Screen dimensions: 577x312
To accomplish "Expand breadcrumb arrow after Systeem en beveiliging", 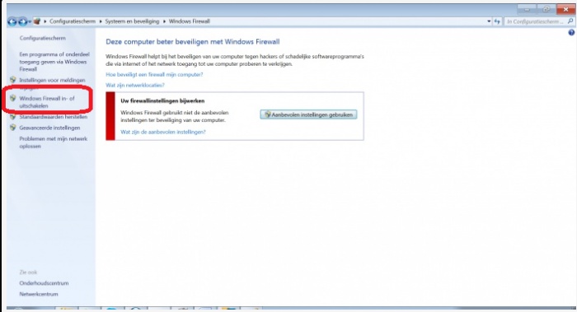I will pyautogui.click(x=164, y=21).
